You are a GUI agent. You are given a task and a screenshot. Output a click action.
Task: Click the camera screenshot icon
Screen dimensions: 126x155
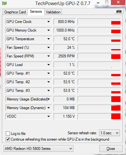[x=119, y=11]
